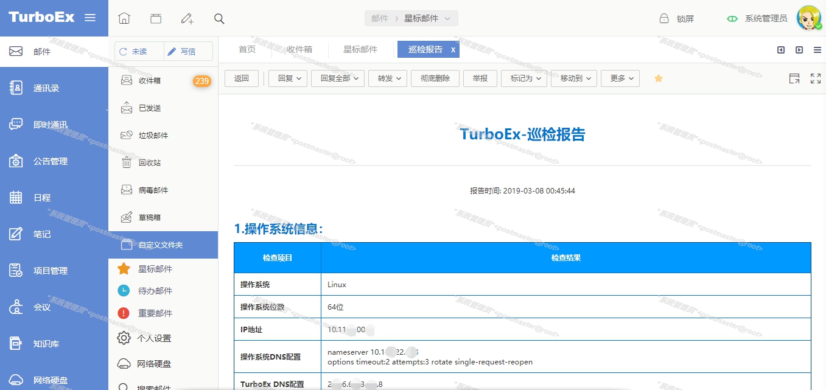Open mail in a new window icon
The height and width of the screenshot is (390, 826).
[794, 78]
